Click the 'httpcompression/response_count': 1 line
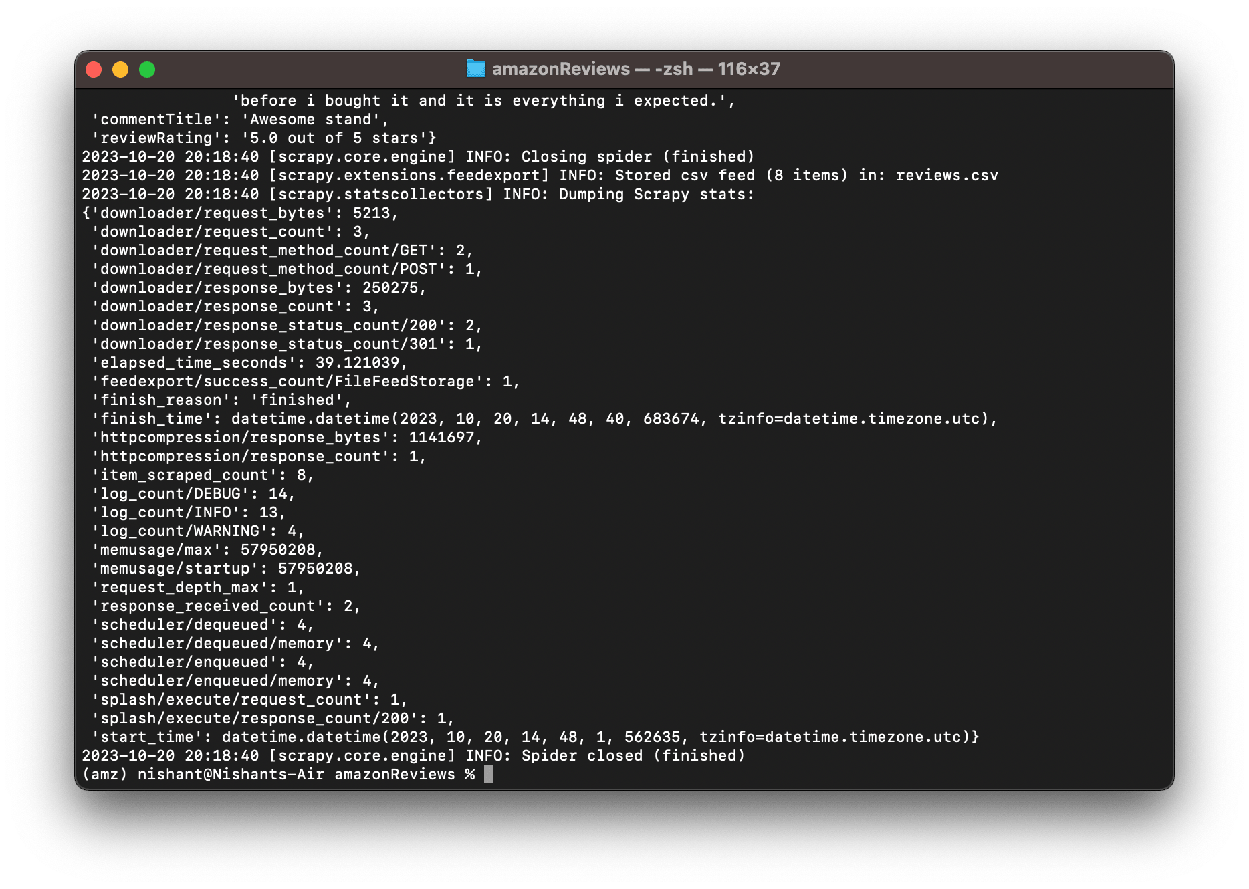 pos(259,457)
